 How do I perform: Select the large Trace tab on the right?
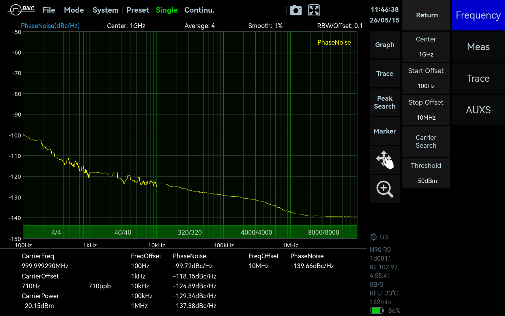click(478, 78)
